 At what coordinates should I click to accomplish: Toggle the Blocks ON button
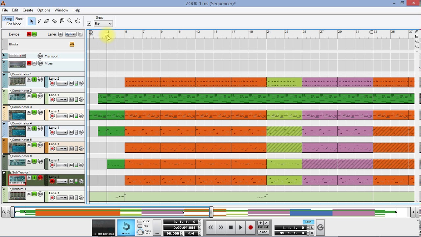click(72, 44)
